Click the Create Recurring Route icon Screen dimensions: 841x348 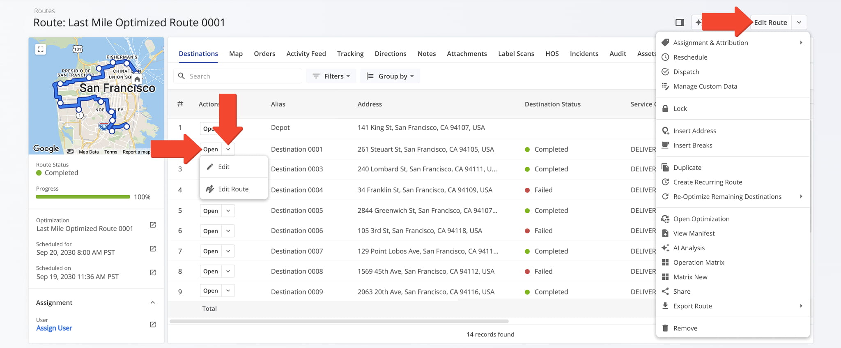665,182
